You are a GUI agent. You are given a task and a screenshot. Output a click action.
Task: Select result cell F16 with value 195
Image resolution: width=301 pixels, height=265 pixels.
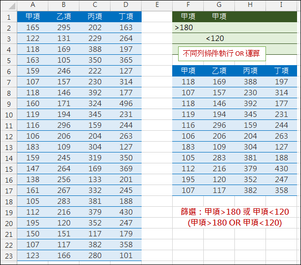(188, 180)
